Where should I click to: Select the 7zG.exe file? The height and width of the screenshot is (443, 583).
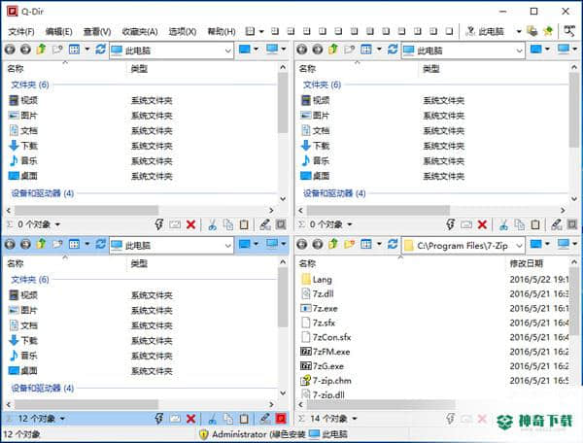(322, 366)
